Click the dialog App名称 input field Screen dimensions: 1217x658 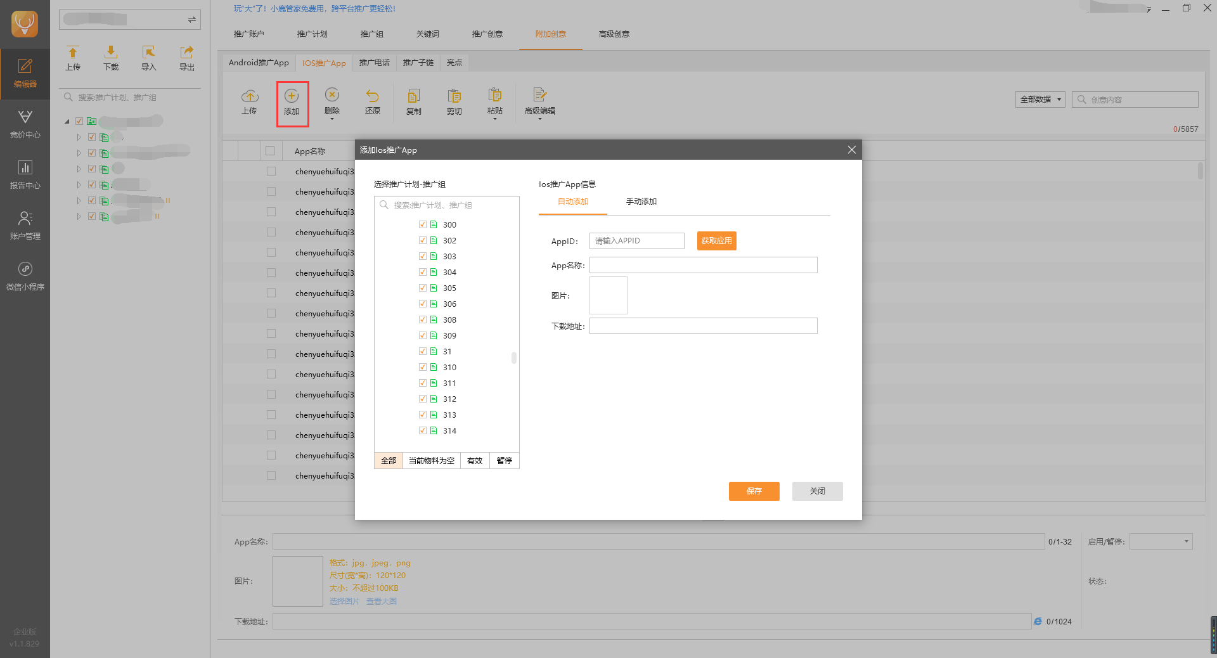tap(704, 265)
